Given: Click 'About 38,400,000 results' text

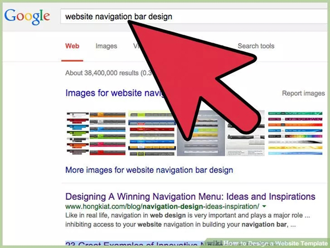Looking at the screenshot, I should (108, 73).
